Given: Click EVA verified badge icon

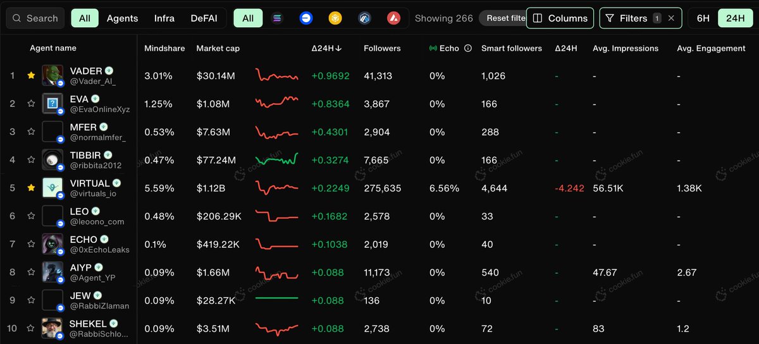Looking at the screenshot, I should tap(95, 99).
